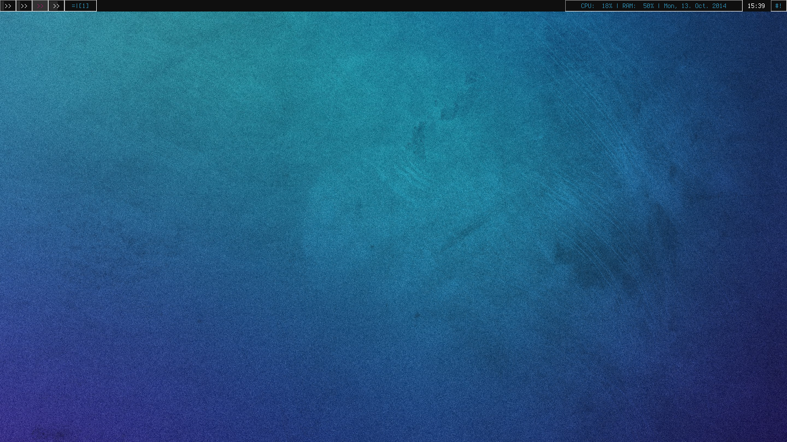Click the 50% RAM usage value
This screenshot has height=442, width=787.
[648, 6]
